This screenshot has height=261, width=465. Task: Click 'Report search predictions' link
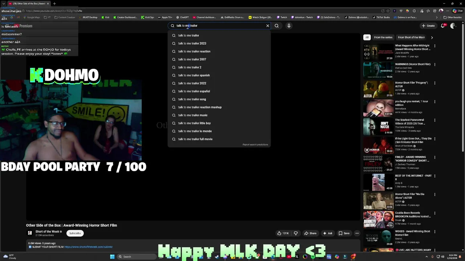pyautogui.click(x=255, y=145)
